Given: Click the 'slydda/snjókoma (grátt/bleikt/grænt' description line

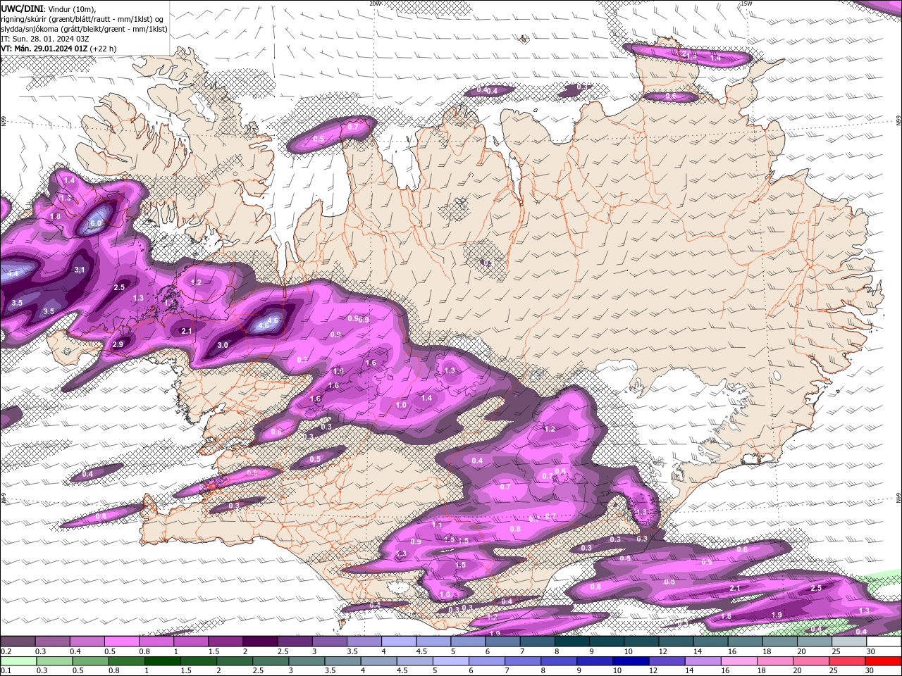Looking at the screenshot, I should [x=84, y=29].
